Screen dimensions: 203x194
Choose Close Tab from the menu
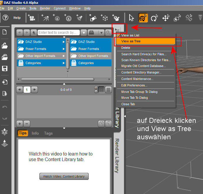[x=128, y=104]
